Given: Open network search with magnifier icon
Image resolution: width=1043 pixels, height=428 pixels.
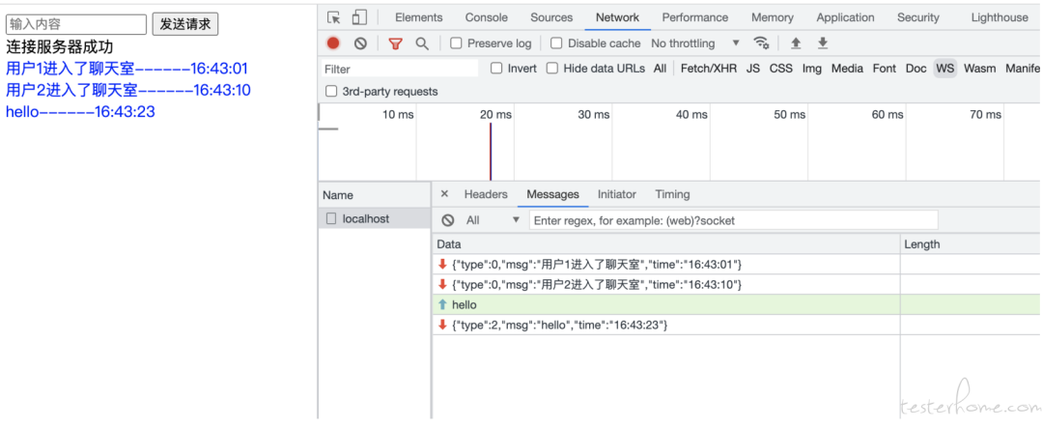Looking at the screenshot, I should [422, 43].
